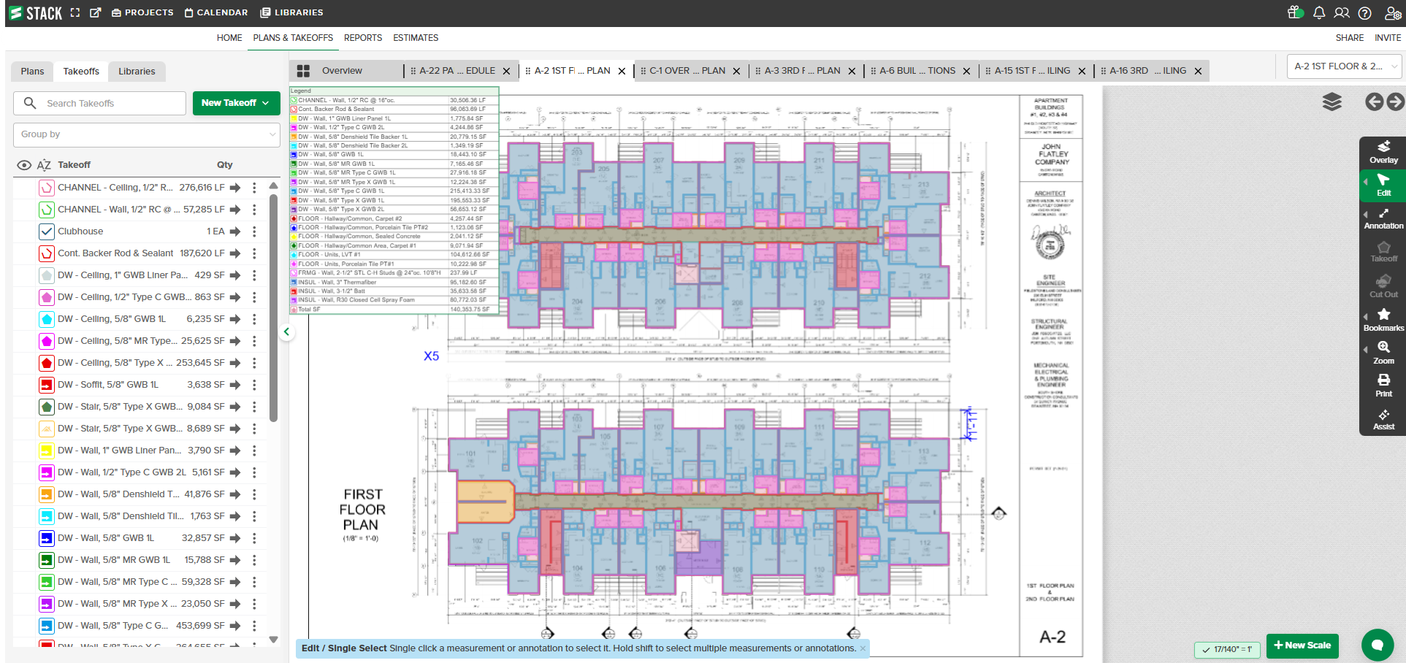The height and width of the screenshot is (663, 1406).
Task: Open notifications bell
Action: tap(1318, 13)
